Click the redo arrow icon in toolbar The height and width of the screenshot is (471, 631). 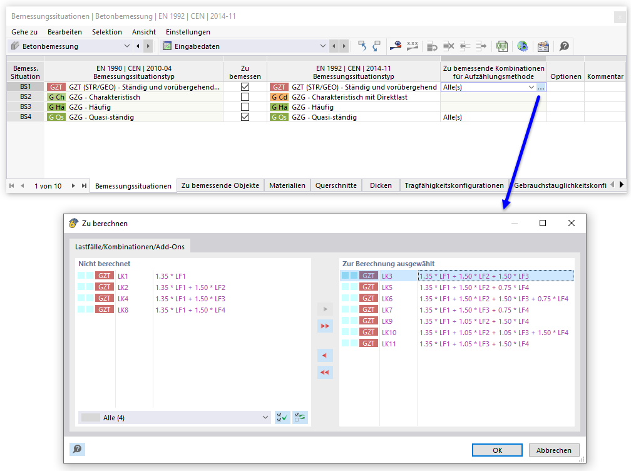pos(376,46)
